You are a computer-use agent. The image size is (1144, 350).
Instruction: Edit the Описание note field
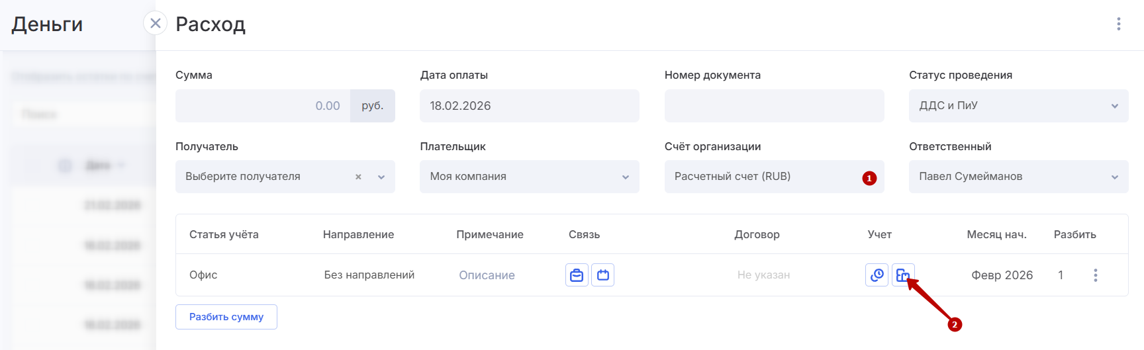click(x=487, y=275)
